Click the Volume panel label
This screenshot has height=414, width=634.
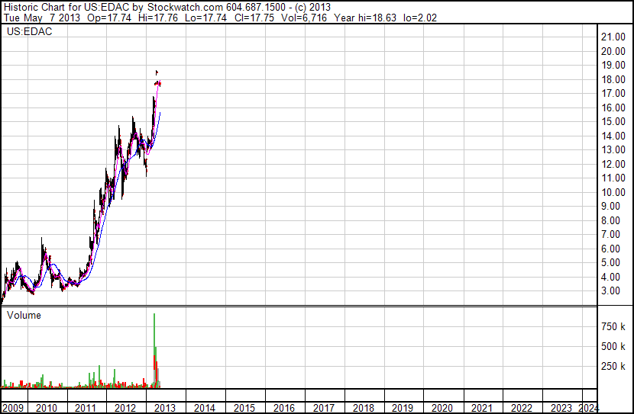24,315
